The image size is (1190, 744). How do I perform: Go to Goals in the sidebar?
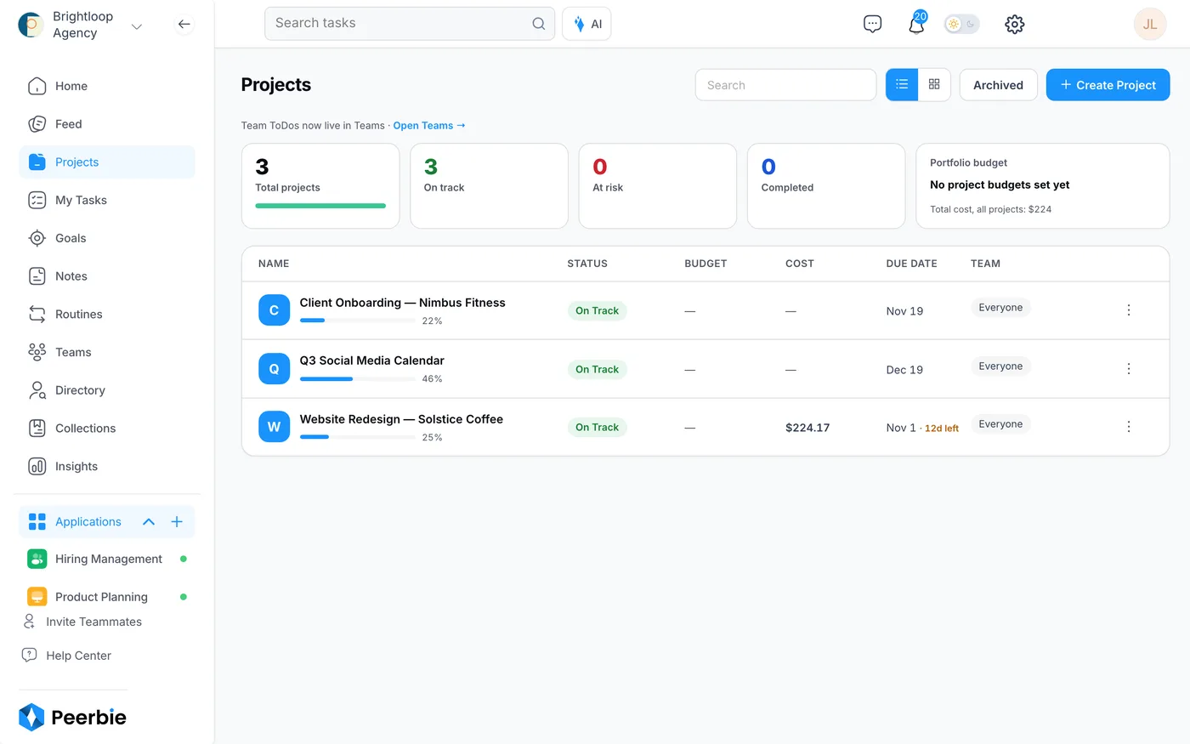[x=107, y=238]
